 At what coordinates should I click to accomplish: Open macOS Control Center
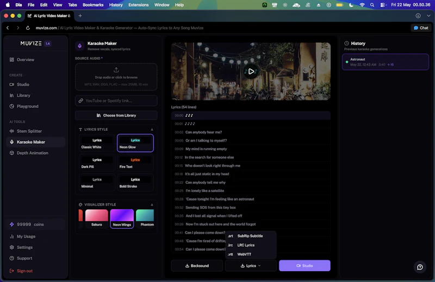pos(383,5)
